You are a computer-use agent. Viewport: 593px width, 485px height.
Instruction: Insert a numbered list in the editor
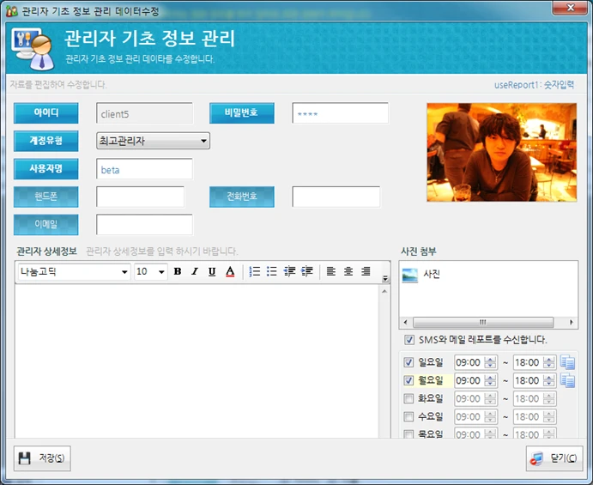coord(255,271)
